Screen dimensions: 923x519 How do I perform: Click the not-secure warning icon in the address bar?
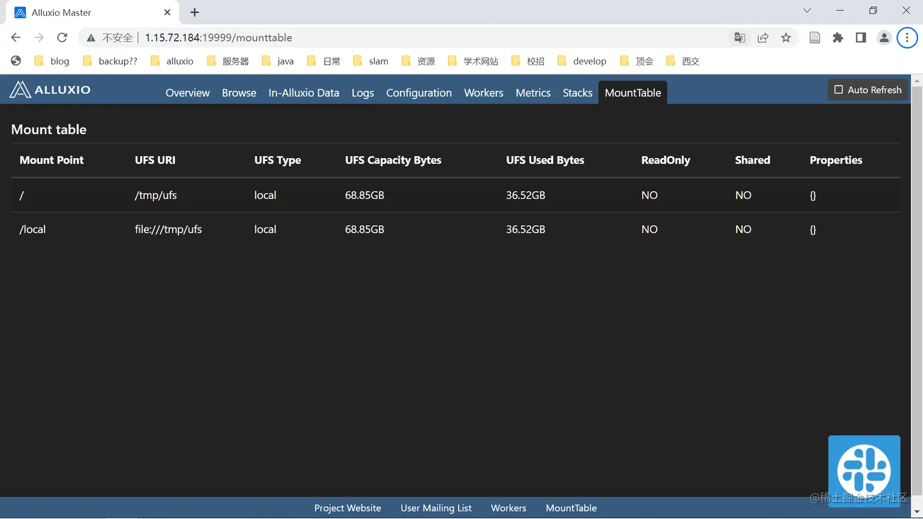[x=91, y=38]
